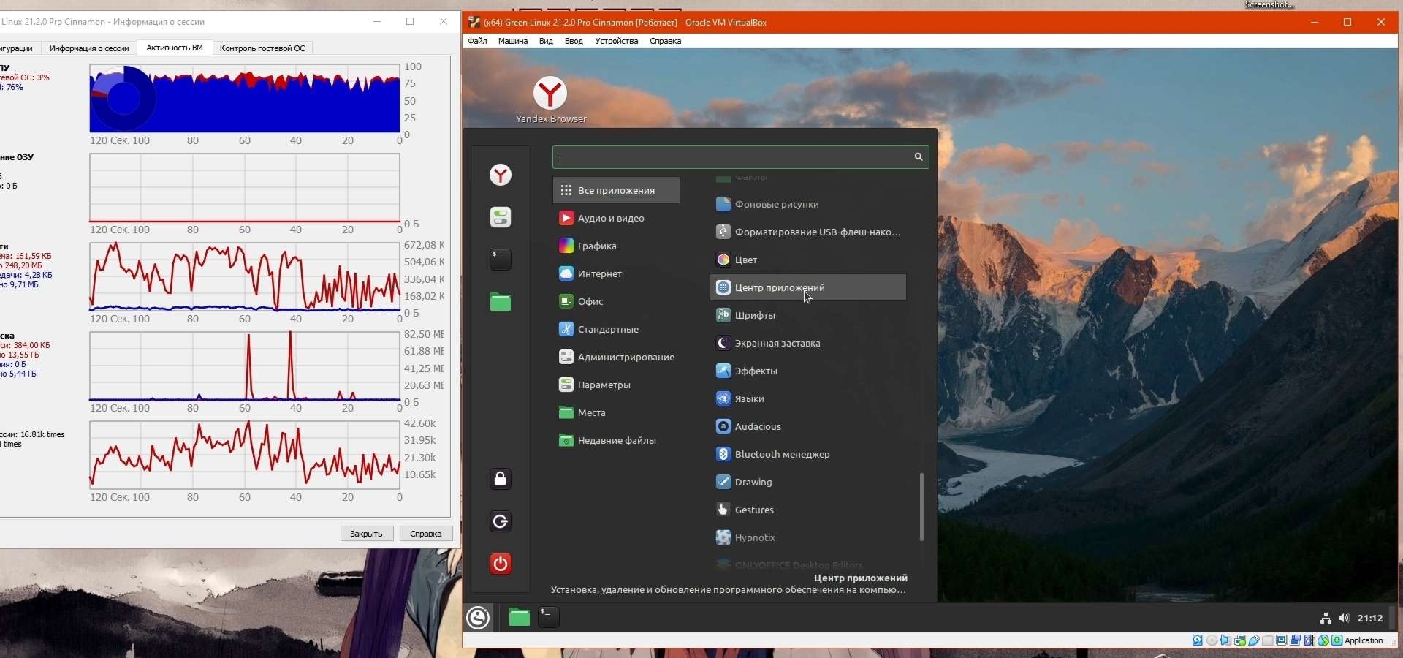Open the Вид menu in VirtualBox
This screenshot has width=1403, height=658.
click(x=546, y=41)
